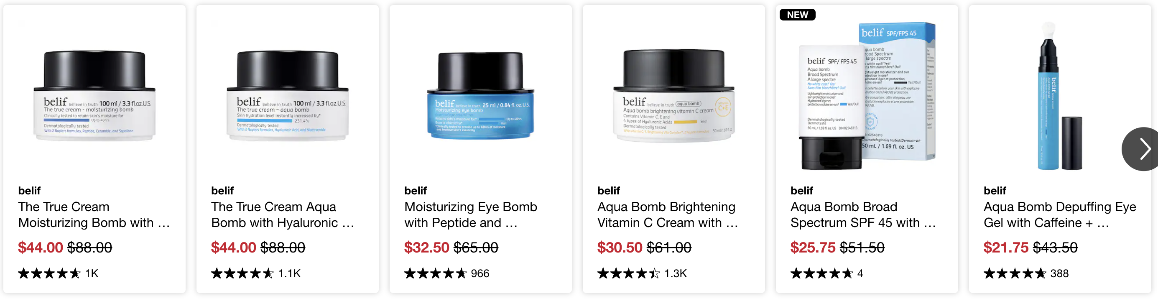This screenshot has height=301, width=1158.
Task: Click the NEW badge on SPF 45 product
Action: tap(798, 15)
